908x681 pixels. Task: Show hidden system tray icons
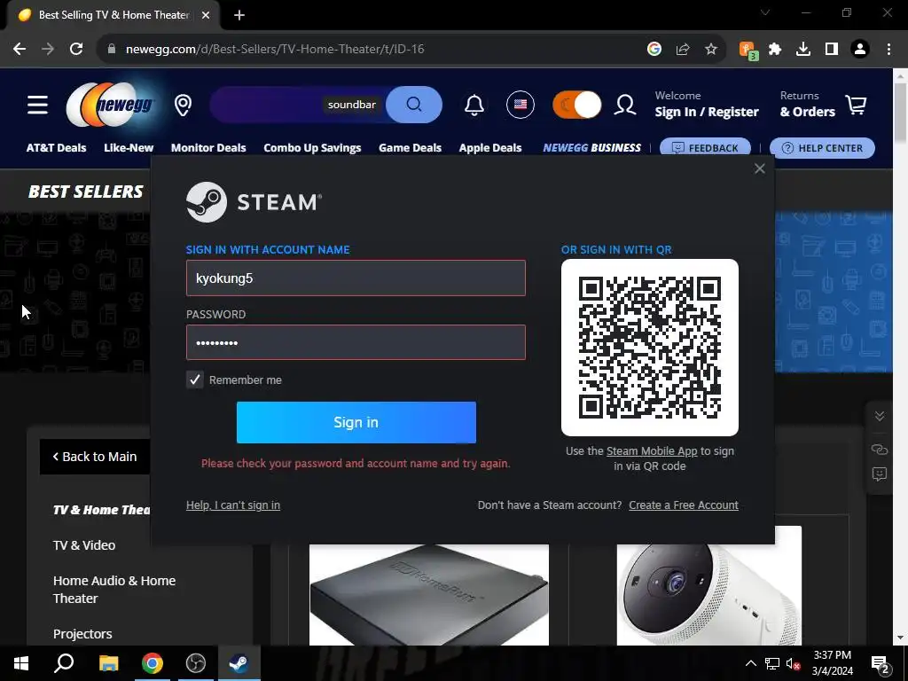750,663
